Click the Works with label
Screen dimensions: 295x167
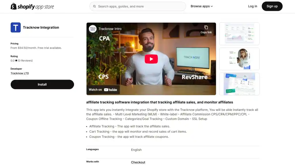92,162
